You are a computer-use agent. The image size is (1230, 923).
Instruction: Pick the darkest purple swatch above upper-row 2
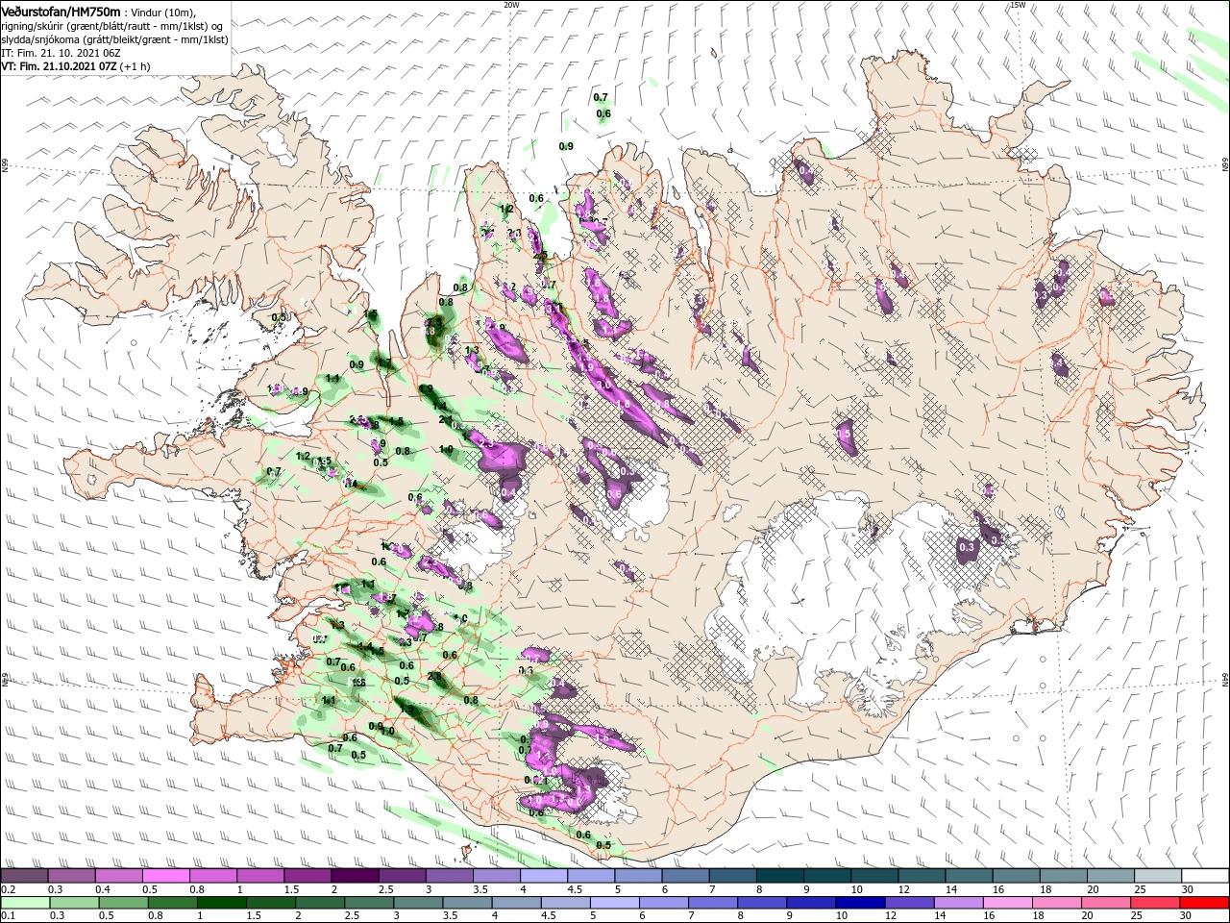point(355,876)
